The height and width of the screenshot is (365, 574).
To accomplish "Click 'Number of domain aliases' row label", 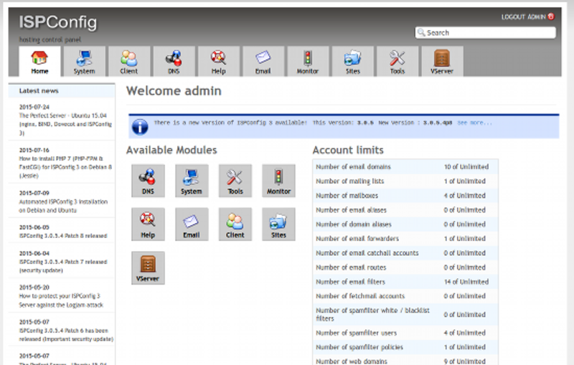I will 354,224.
